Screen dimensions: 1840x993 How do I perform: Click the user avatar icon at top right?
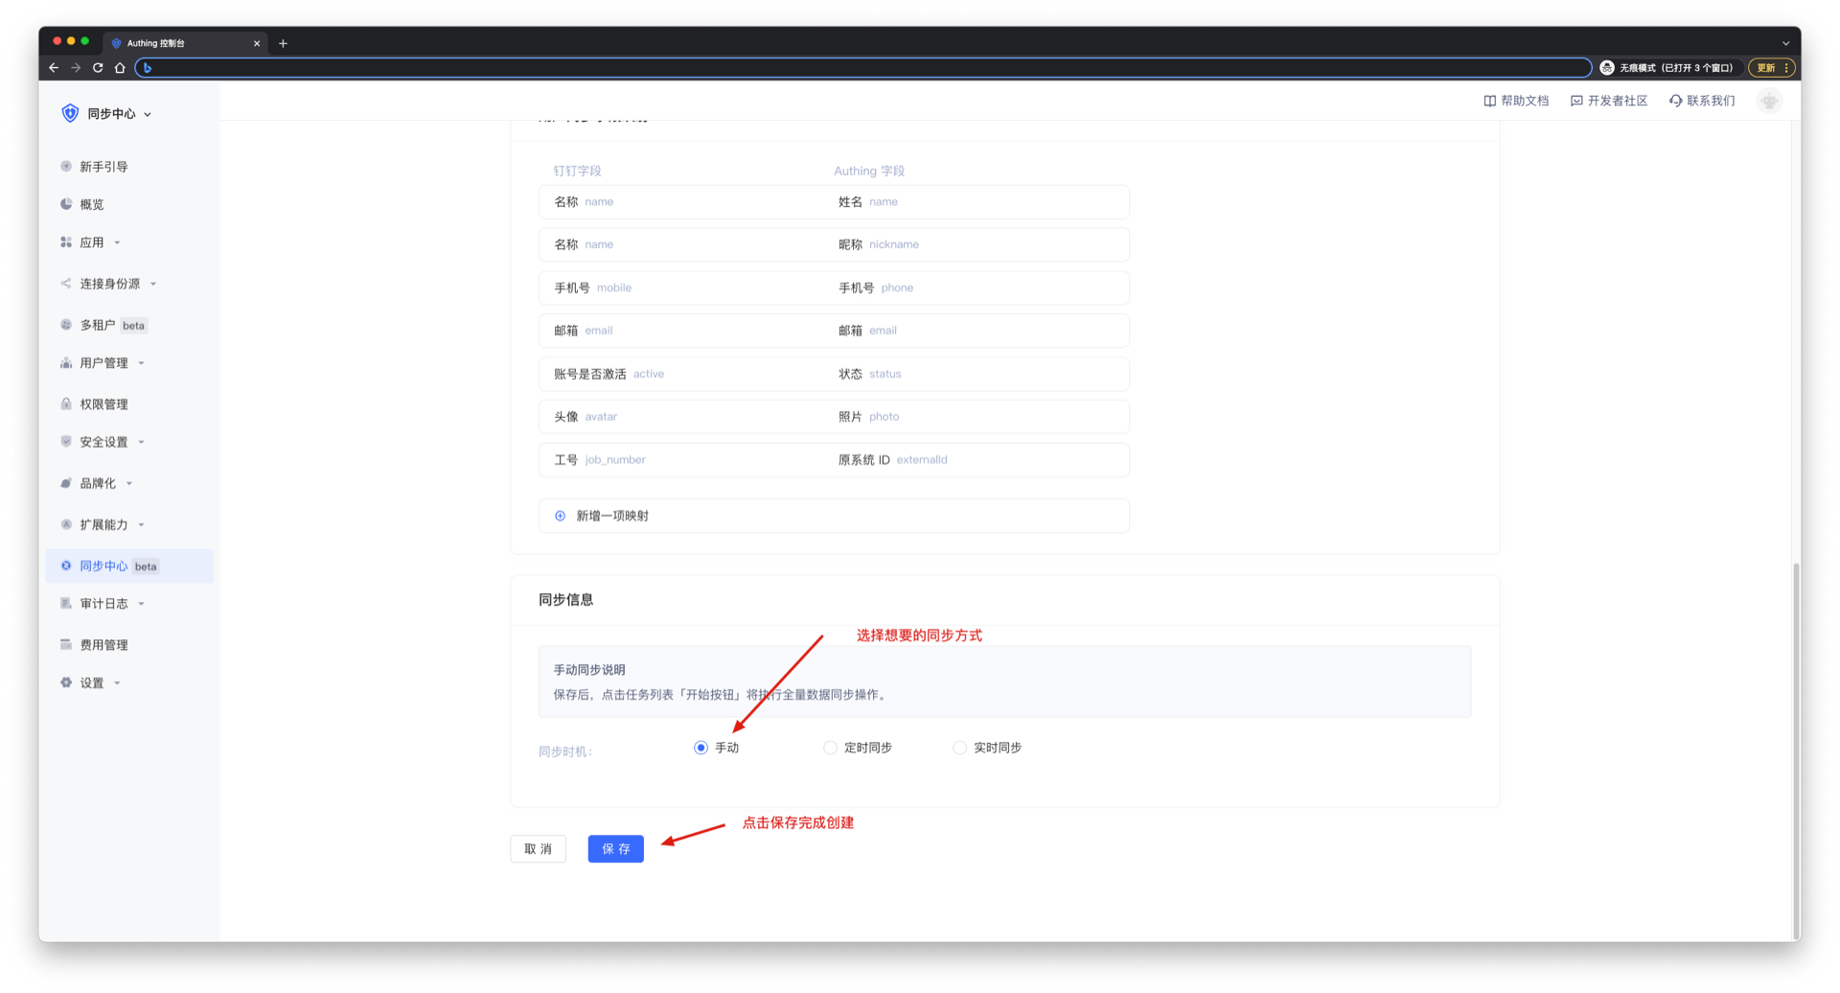[1769, 101]
